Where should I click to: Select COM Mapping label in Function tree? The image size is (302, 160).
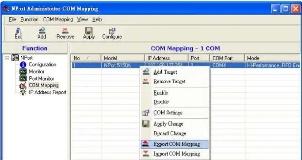[x=44, y=85]
